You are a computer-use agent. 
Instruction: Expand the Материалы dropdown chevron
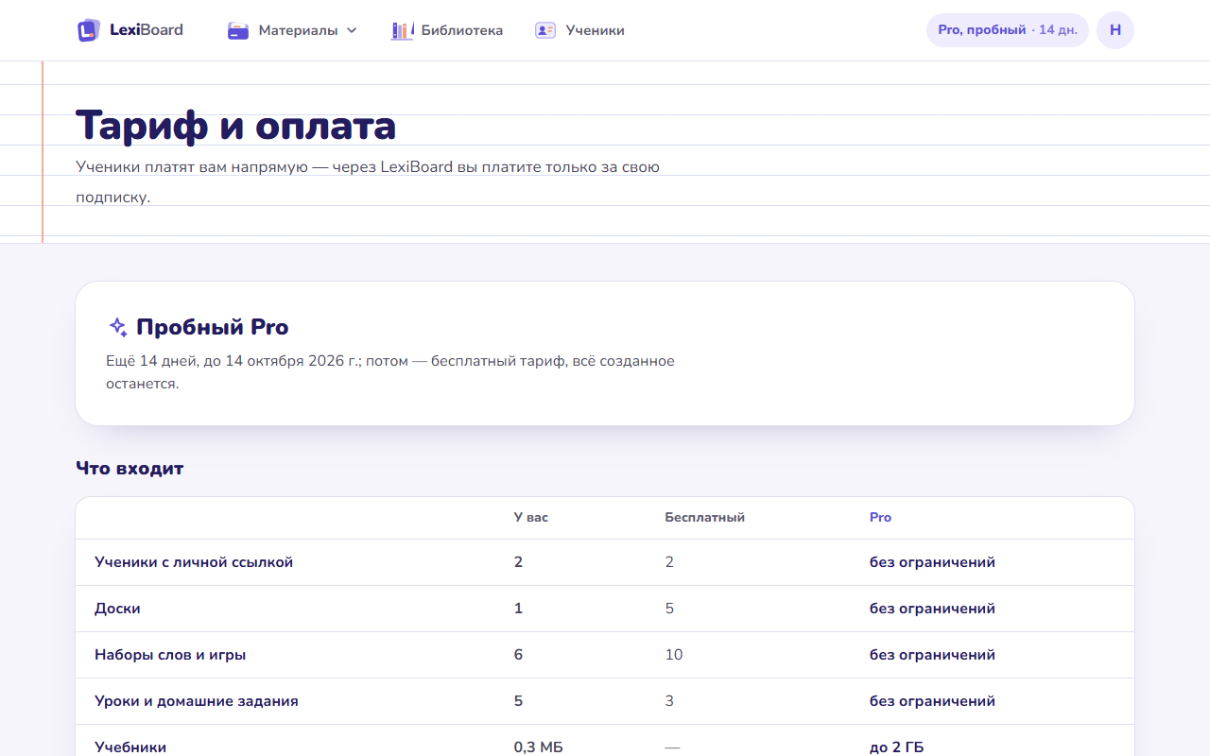point(352,30)
